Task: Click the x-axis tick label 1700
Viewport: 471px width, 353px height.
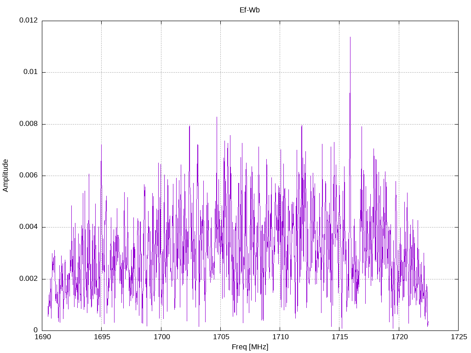Action: pos(161,337)
